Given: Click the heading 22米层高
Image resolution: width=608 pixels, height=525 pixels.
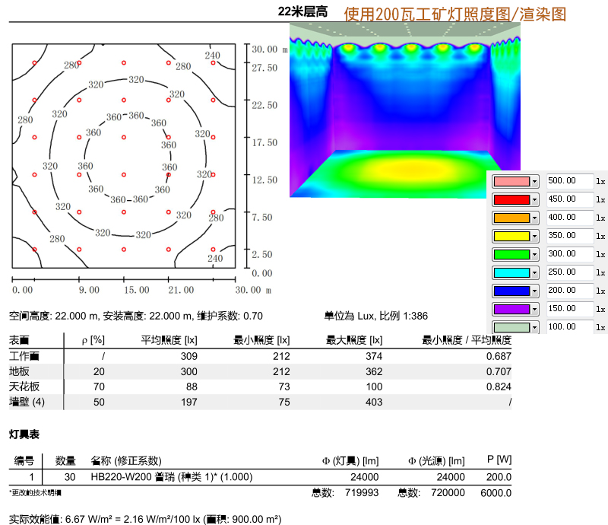Looking at the screenshot, I should tap(302, 11).
